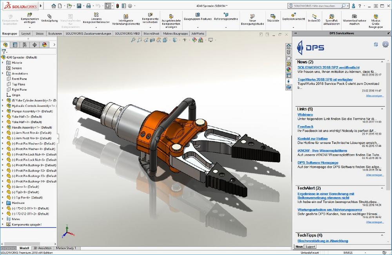Open FeatureManager design tree tab icon
392x255 pixels.
pos(5,45)
